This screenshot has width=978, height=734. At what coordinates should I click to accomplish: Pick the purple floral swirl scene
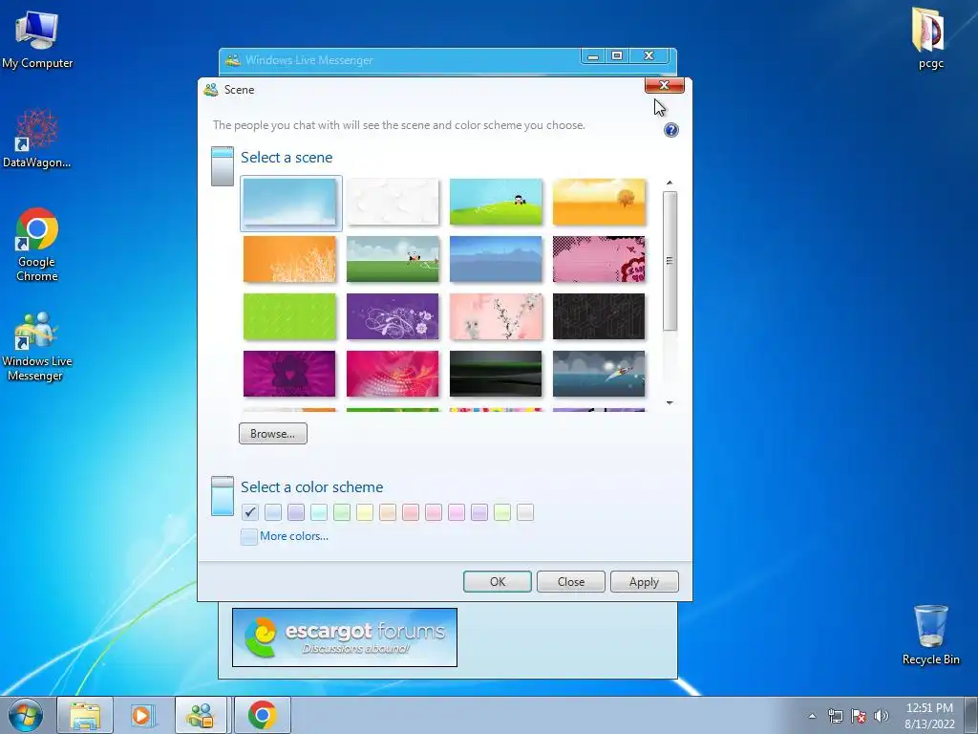pos(393,316)
